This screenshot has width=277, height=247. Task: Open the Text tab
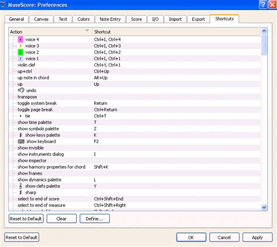63,19
